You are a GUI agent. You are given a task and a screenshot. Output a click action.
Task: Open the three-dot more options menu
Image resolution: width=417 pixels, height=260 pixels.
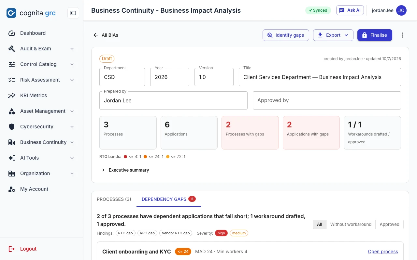point(403,35)
